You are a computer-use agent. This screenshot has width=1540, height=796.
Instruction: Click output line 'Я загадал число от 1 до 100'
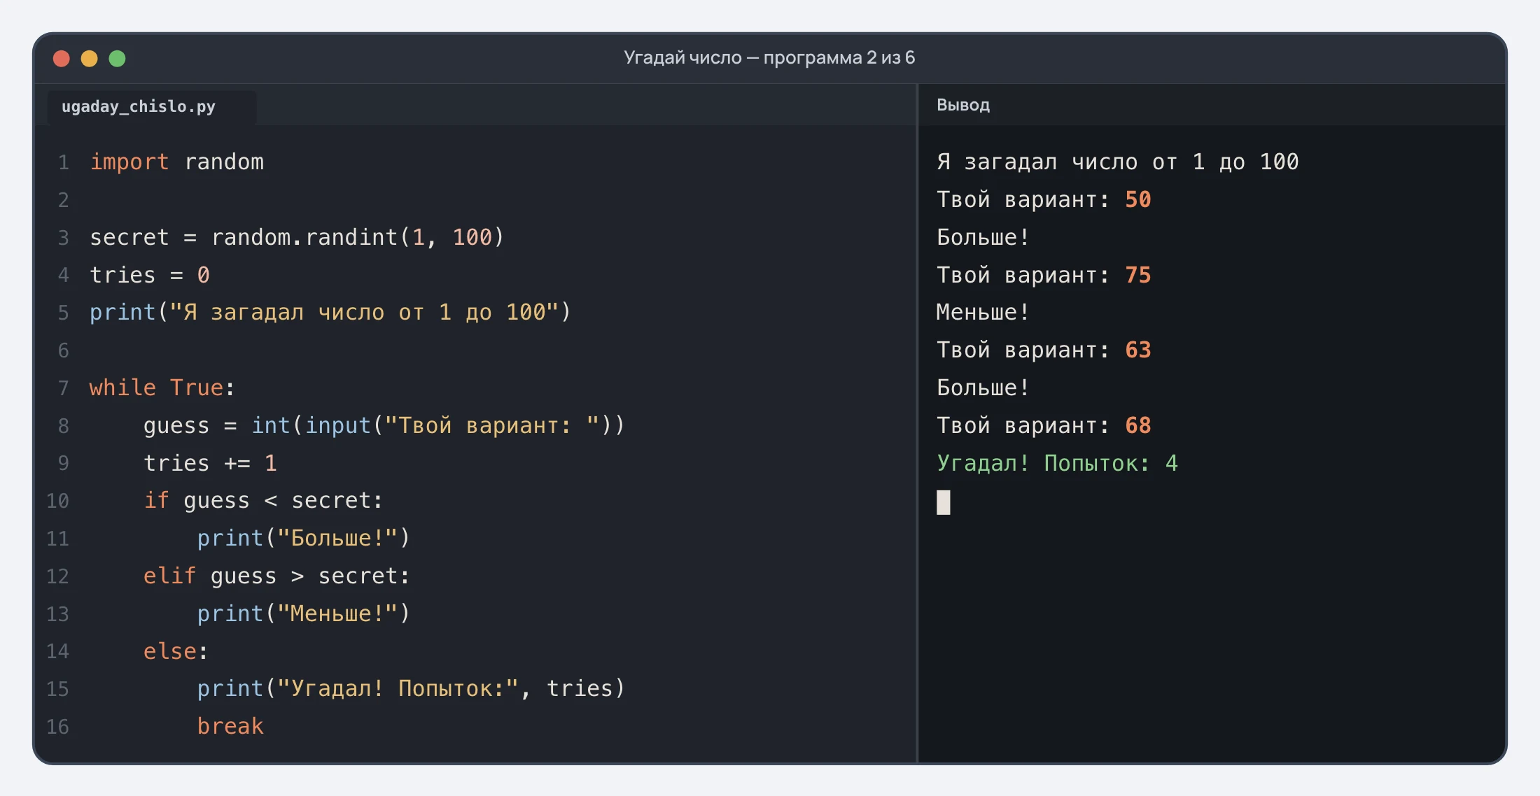coord(1117,162)
